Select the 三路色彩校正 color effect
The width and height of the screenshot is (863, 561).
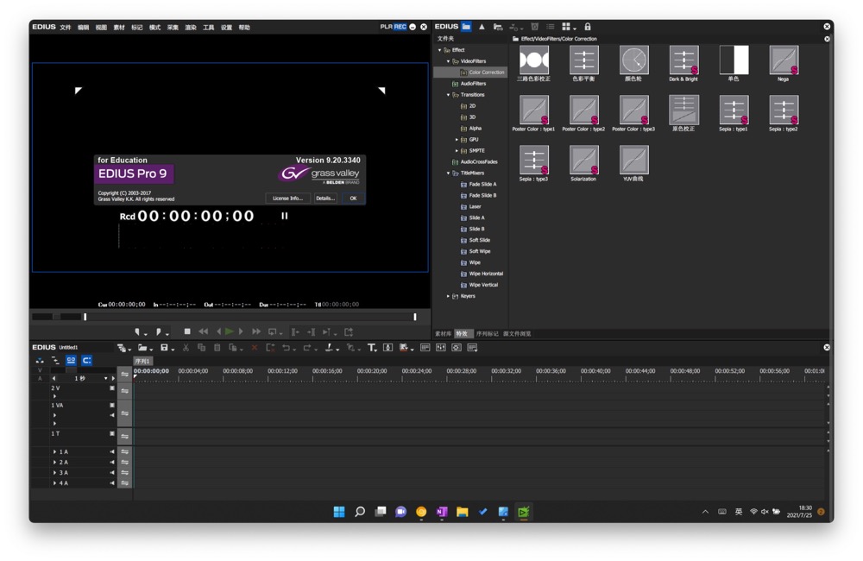click(x=533, y=61)
